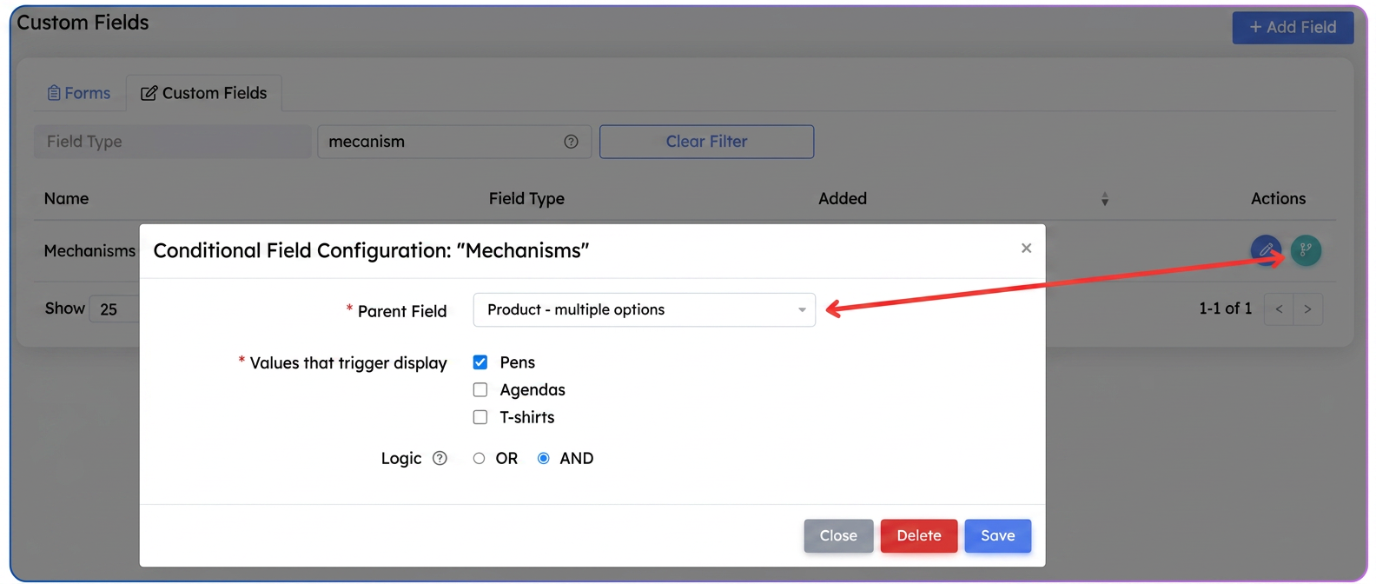Check the T-shirts checkbox

tap(480, 417)
